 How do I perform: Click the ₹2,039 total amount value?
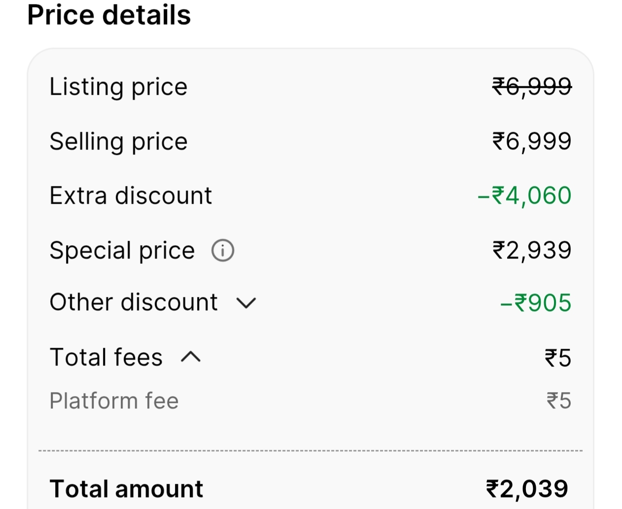pos(527,489)
